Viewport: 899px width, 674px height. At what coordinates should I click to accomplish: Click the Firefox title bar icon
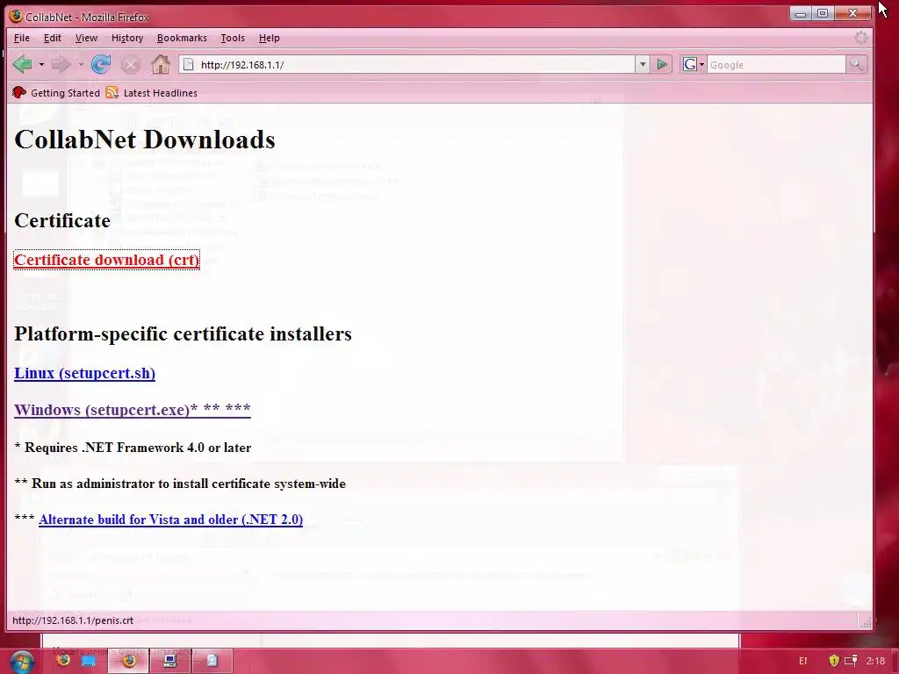[16, 17]
